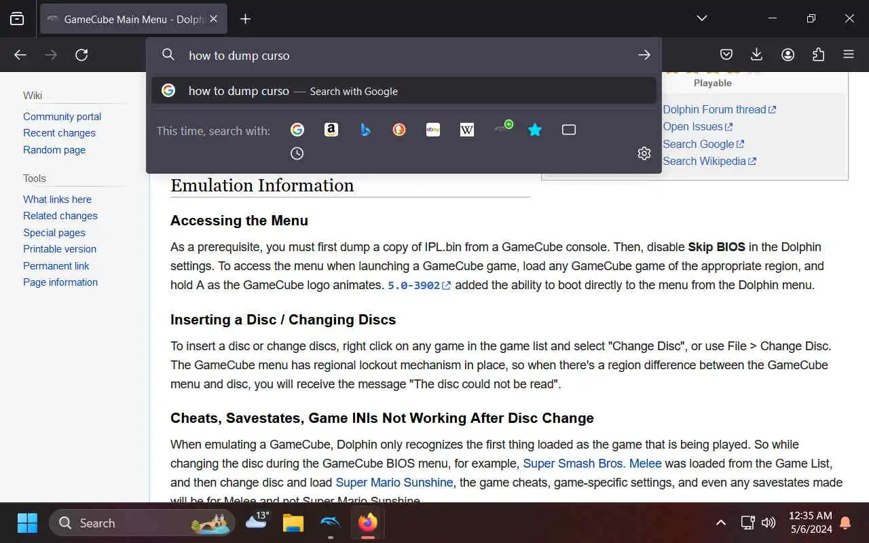Open Page information link
This screenshot has height=543, width=869.
pos(60,282)
